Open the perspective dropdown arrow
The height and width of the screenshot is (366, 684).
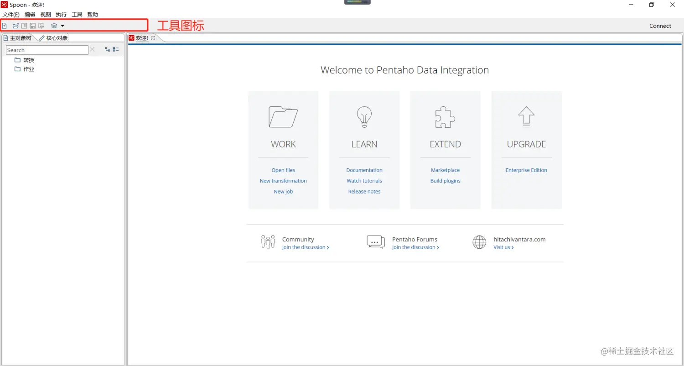coord(62,26)
